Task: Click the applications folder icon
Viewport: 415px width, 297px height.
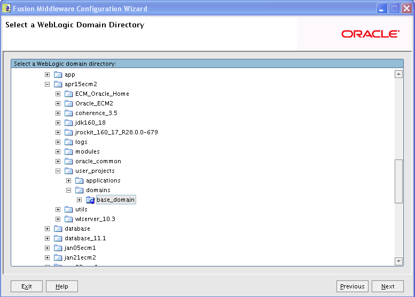Action: point(79,180)
